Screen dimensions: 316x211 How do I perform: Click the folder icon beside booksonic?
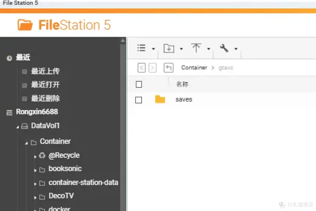coord(42,170)
